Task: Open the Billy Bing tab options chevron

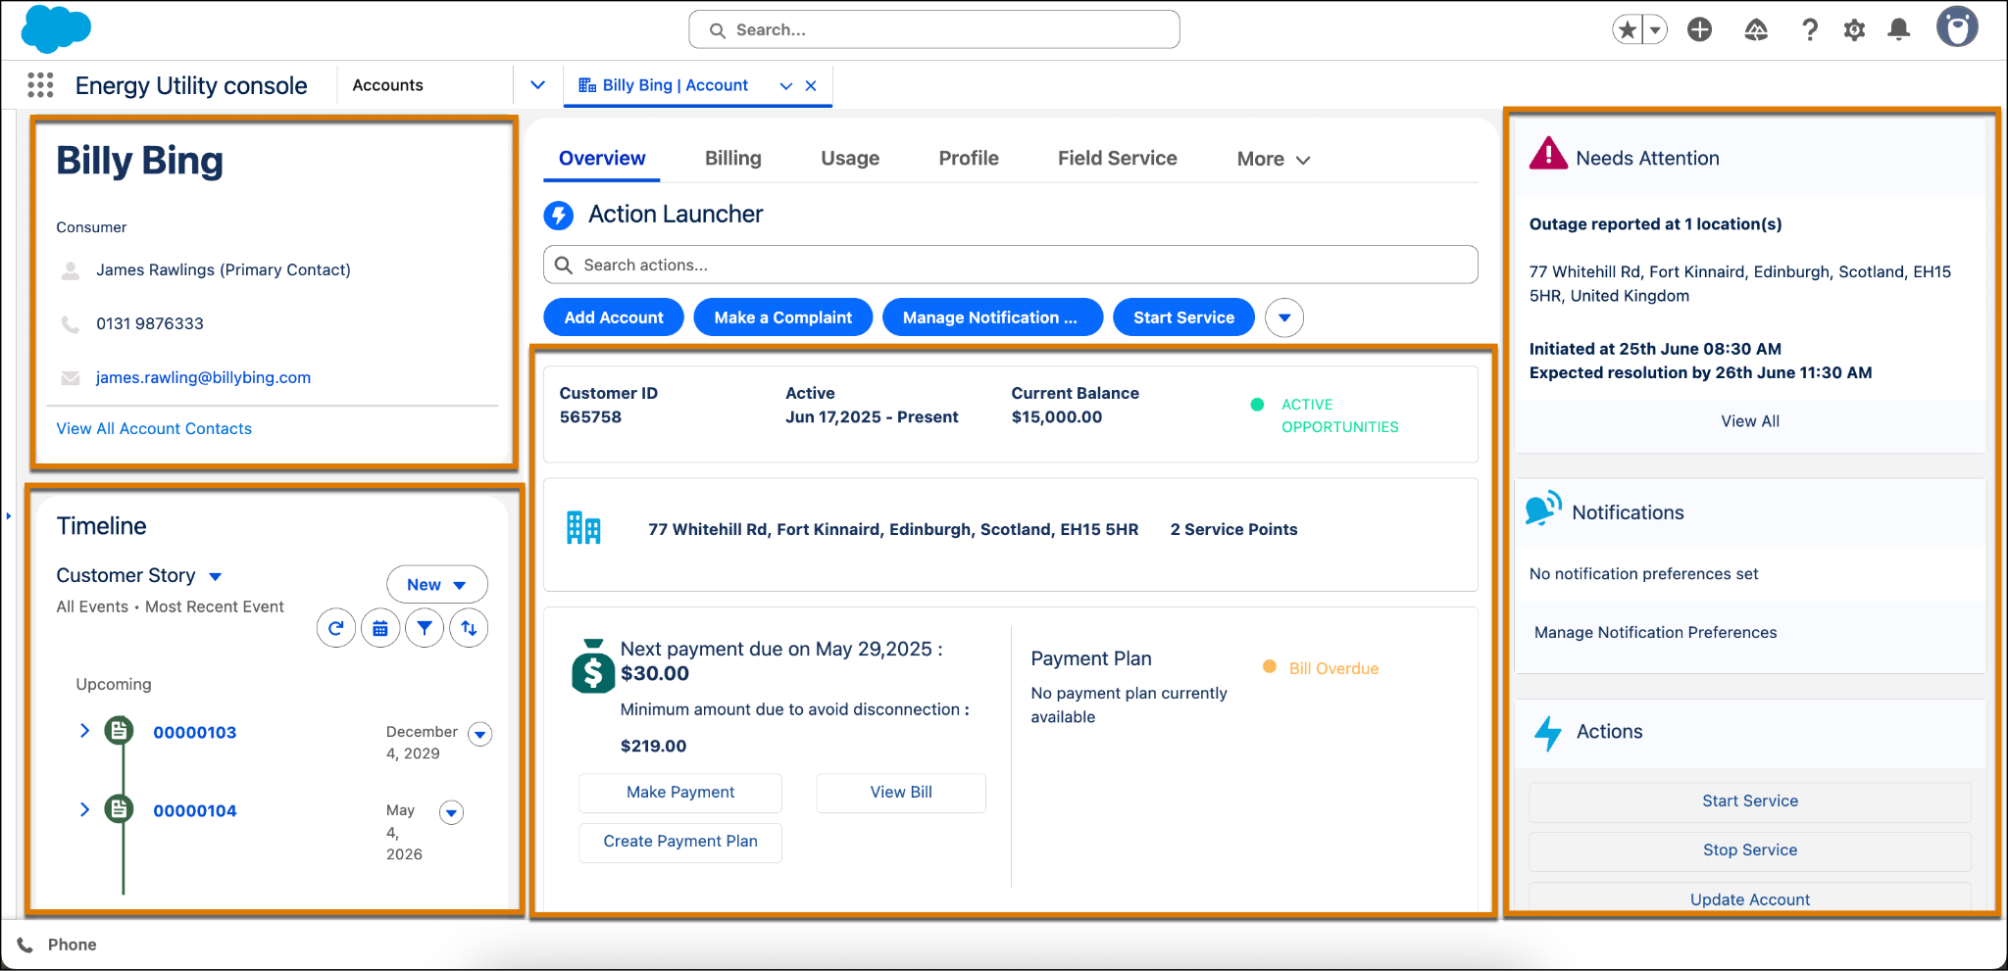Action: tap(785, 86)
